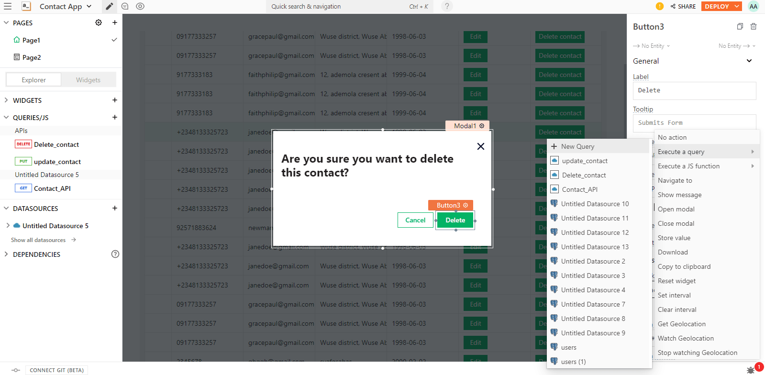Close the modal with the X icon
Screen dimensions: 765x375
click(481, 146)
